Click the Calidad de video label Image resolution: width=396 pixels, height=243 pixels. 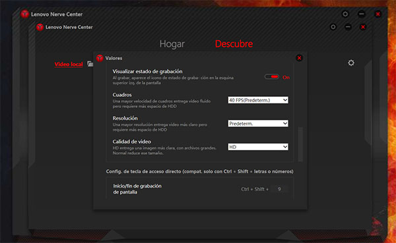[x=131, y=142]
